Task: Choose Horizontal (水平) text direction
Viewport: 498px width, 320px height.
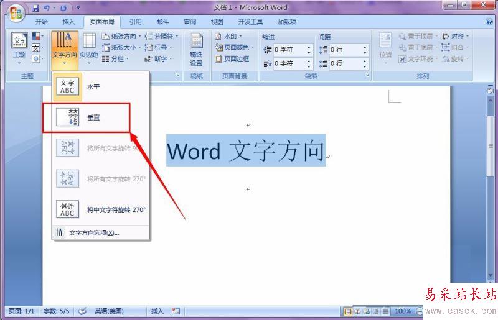Action: click(101, 87)
